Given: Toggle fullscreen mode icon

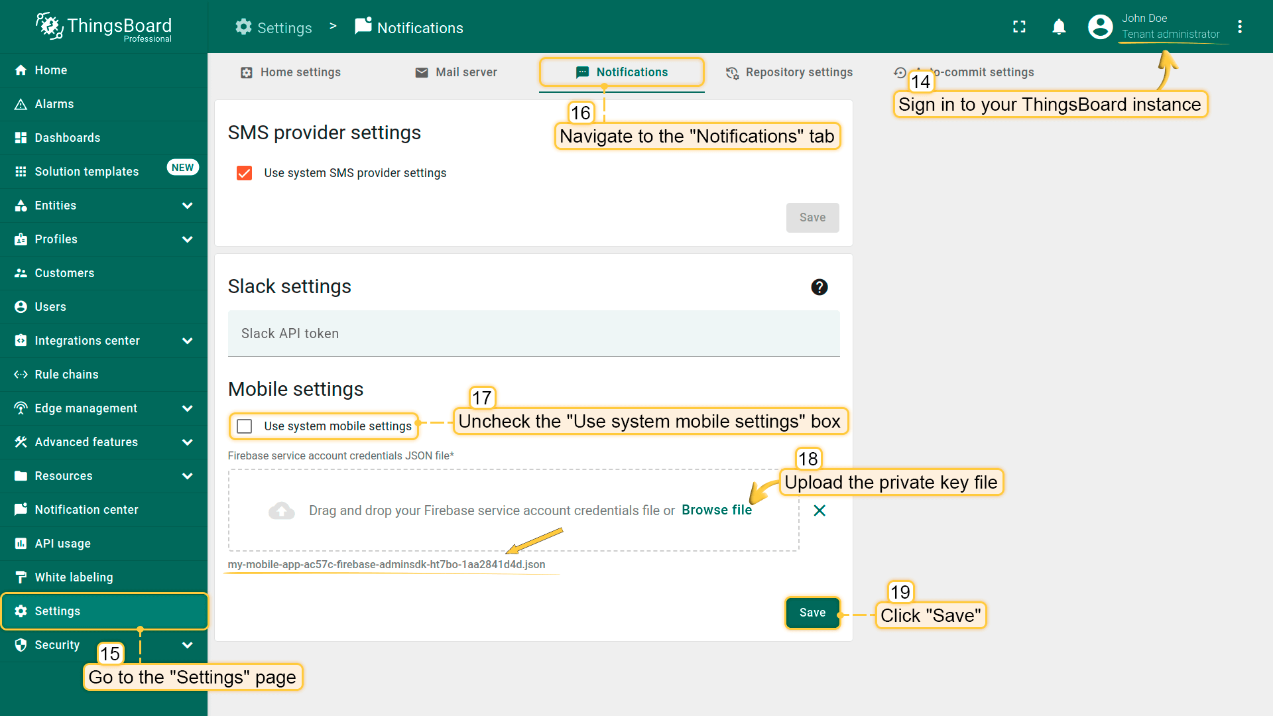Looking at the screenshot, I should point(1019,27).
